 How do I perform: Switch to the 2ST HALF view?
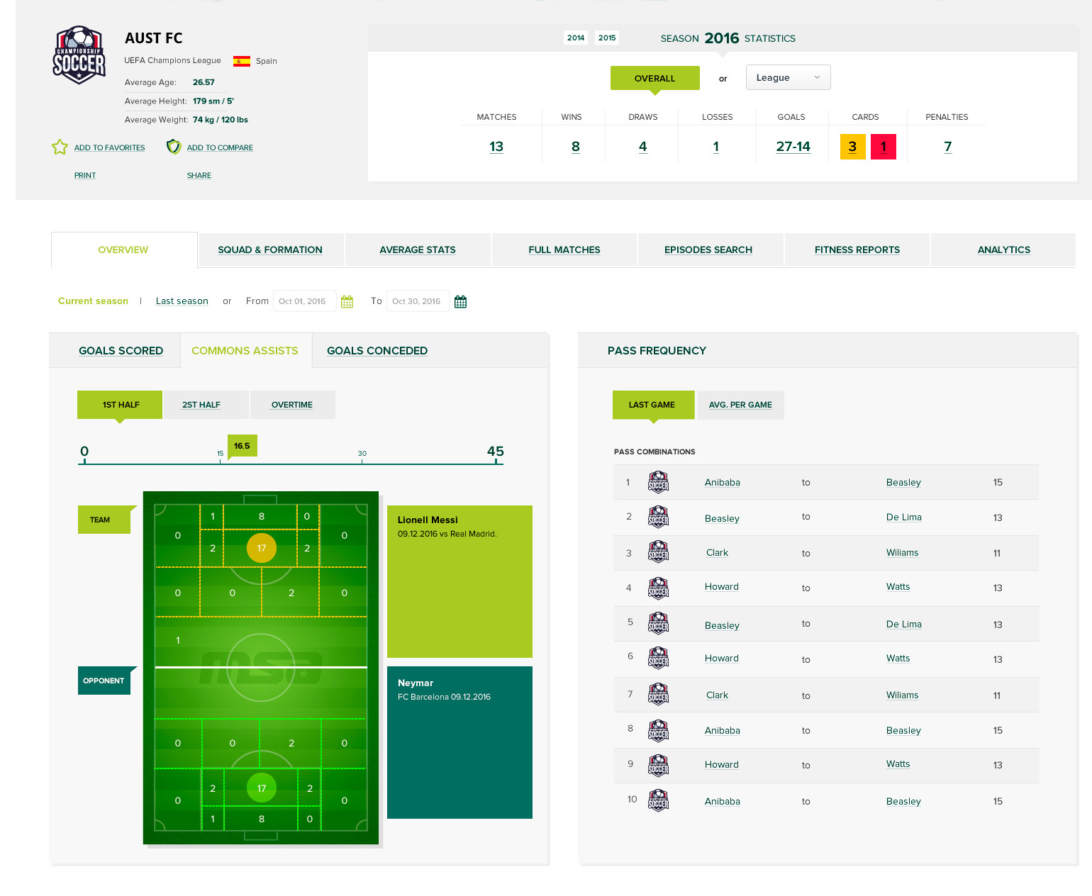201,405
